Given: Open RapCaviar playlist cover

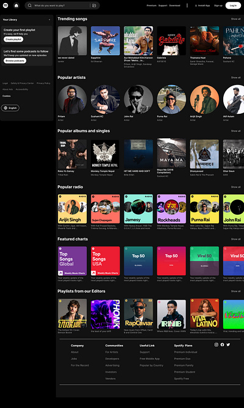Looking at the screenshot, I should tap(138, 313).
